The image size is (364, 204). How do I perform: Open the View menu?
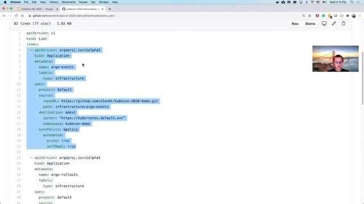(x=43, y=2)
